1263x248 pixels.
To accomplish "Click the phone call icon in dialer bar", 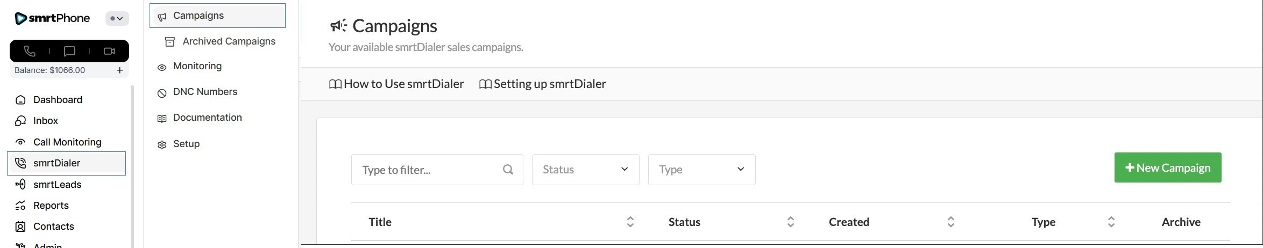I will (30, 51).
